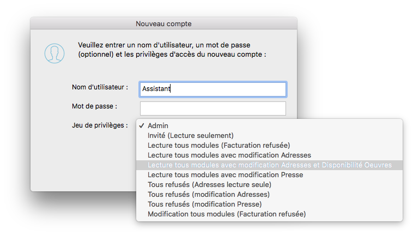This screenshot has width=413, height=235.
Task: Select Lecture tous modules avec modification Presse
Action: tap(225, 174)
